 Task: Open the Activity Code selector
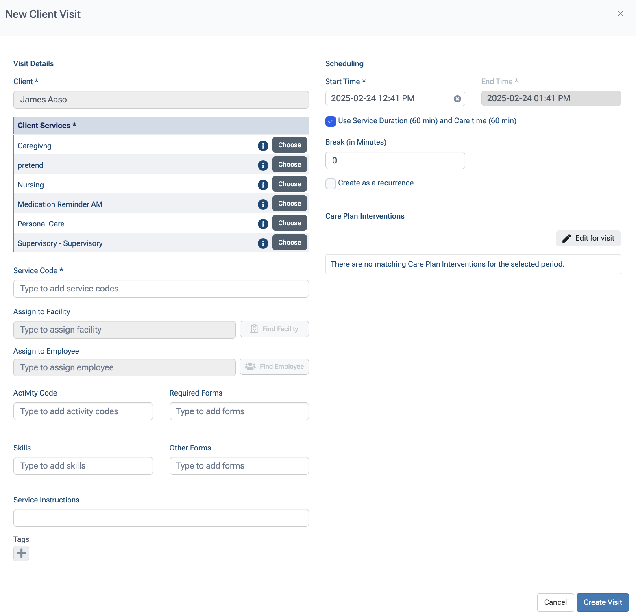pos(83,411)
